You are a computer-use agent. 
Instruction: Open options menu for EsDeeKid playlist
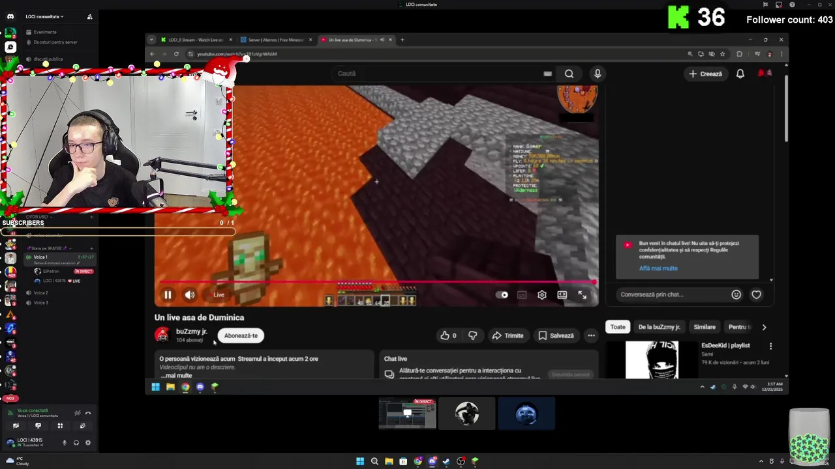pyautogui.click(x=770, y=346)
